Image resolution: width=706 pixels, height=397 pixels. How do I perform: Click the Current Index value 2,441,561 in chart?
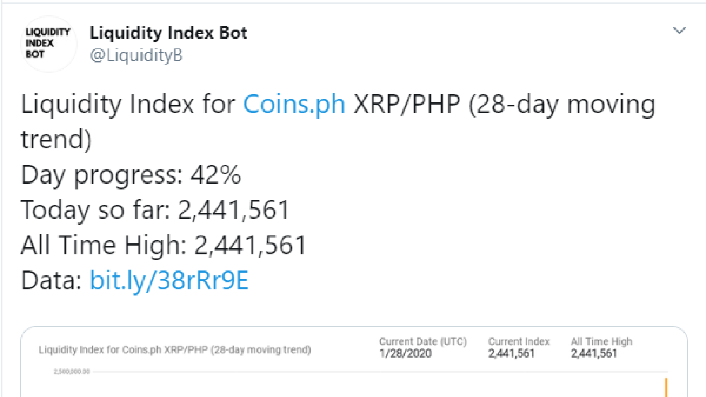pyautogui.click(x=511, y=353)
